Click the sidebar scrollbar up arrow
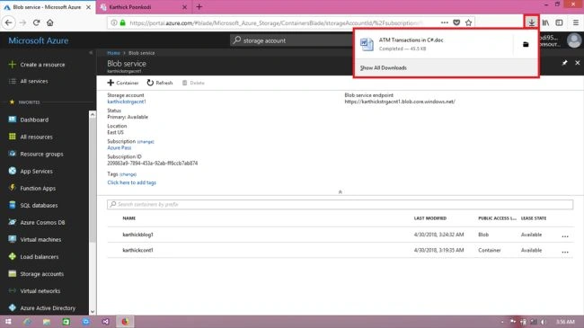 point(93,114)
